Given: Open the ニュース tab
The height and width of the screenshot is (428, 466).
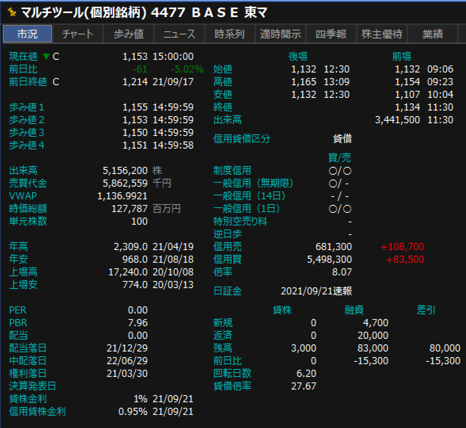Looking at the screenshot, I should (179, 34).
